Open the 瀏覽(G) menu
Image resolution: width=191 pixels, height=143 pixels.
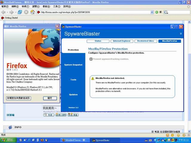(x=36, y=7)
